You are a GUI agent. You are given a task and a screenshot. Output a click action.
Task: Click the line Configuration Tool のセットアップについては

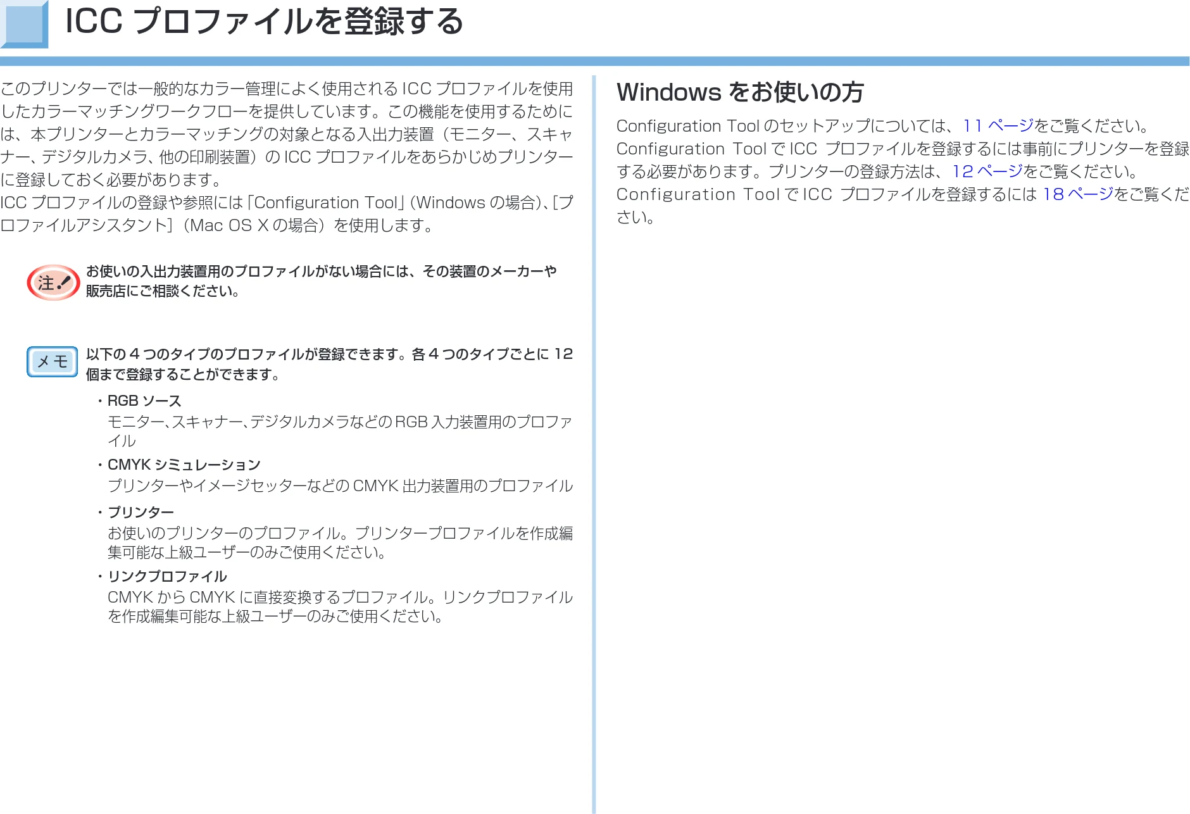[x=884, y=126]
